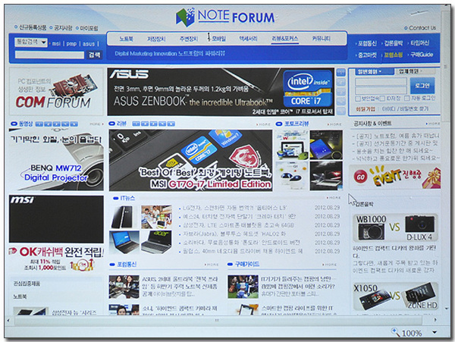Click MORE next to 구매가이드 heading
This screenshot has height=342, width=455.
click(330, 265)
